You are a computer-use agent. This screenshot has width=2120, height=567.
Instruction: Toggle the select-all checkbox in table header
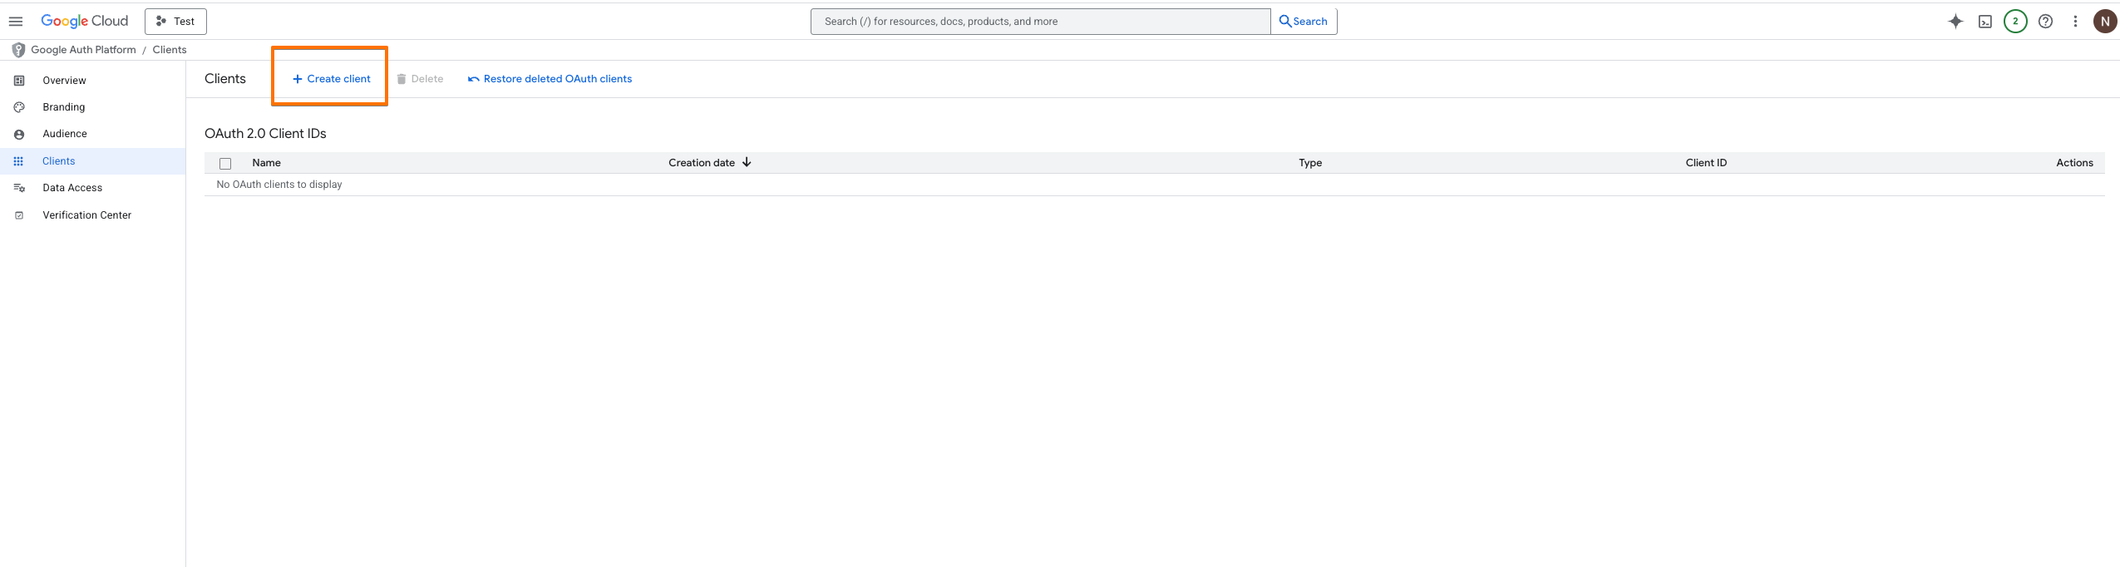pyautogui.click(x=225, y=164)
